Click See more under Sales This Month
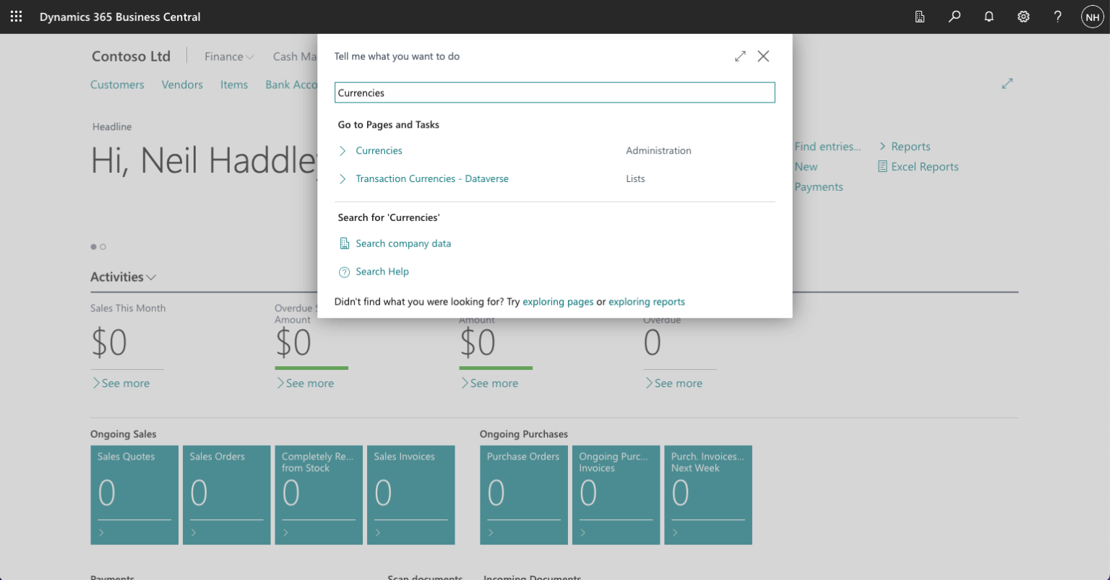The width and height of the screenshot is (1110, 580). 121,384
